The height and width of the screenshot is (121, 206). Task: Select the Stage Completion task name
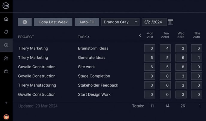94,76
